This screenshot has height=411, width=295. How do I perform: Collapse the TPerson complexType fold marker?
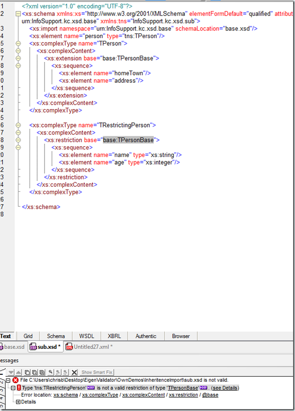tap(18, 43)
